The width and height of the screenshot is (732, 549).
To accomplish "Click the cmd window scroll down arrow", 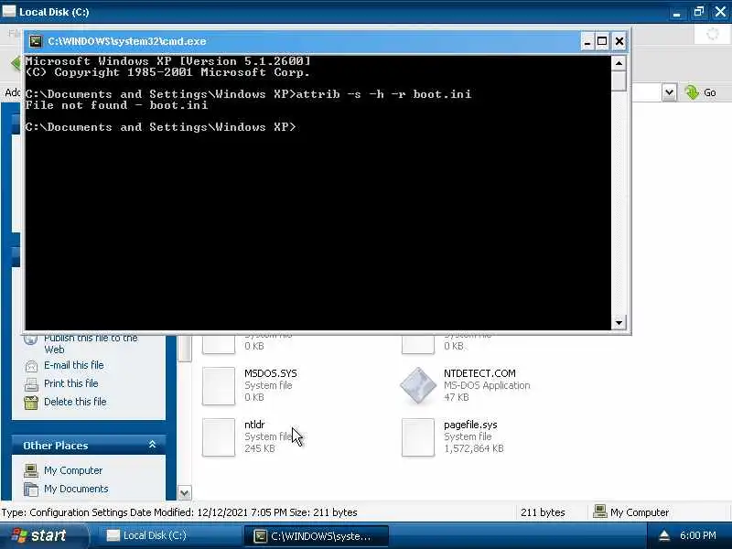I will 619,323.
